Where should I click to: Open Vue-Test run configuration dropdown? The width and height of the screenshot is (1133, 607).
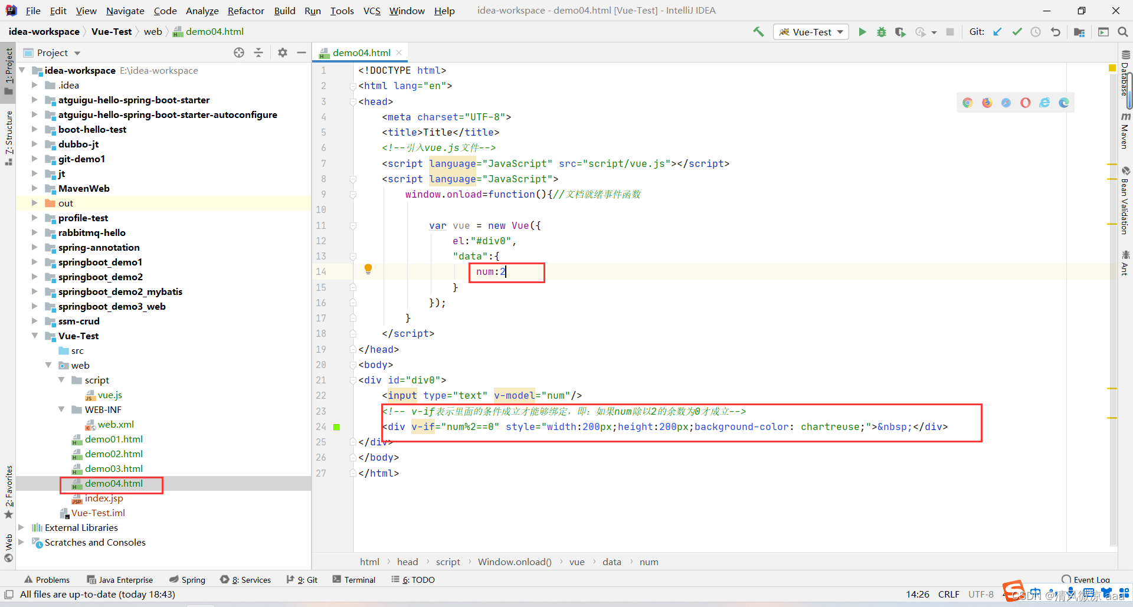pos(811,32)
